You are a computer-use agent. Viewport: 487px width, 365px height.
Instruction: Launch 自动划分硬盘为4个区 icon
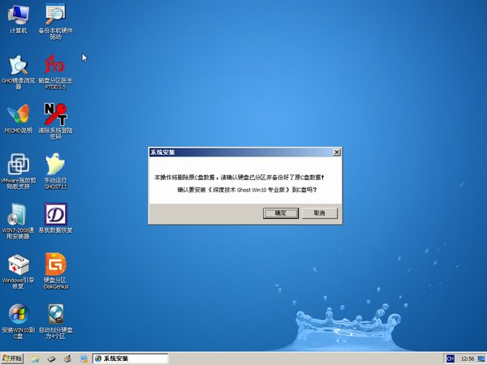[x=55, y=315]
